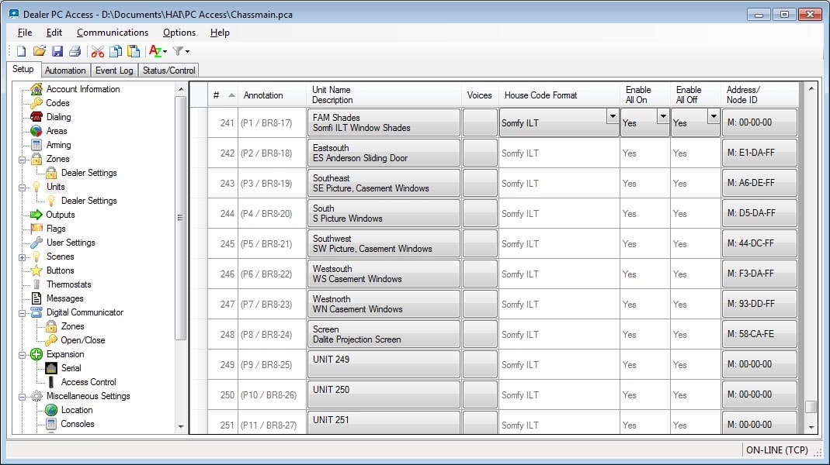Select the Dialing telephone icon

point(36,117)
